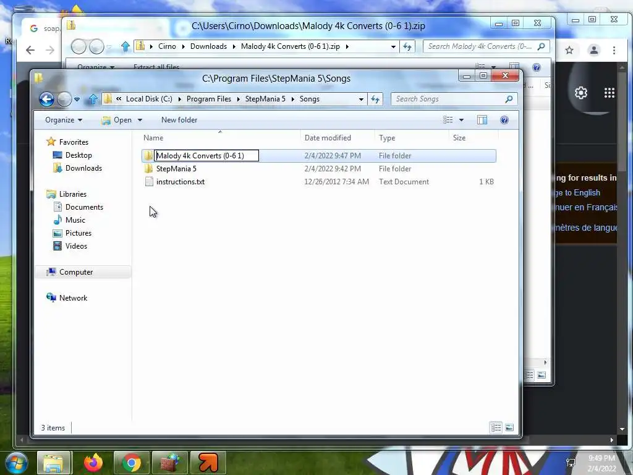Bookmark this page with Chrome star icon

tap(569, 50)
